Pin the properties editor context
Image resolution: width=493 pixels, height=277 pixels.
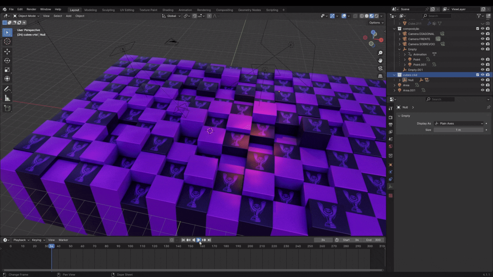pos(488,107)
